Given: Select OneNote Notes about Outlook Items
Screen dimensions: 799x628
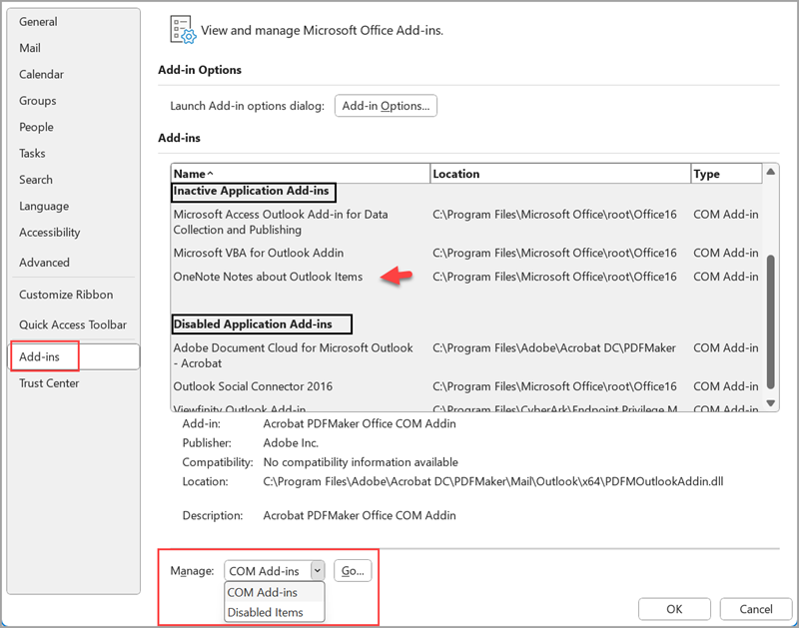Looking at the screenshot, I should pyautogui.click(x=268, y=277).
